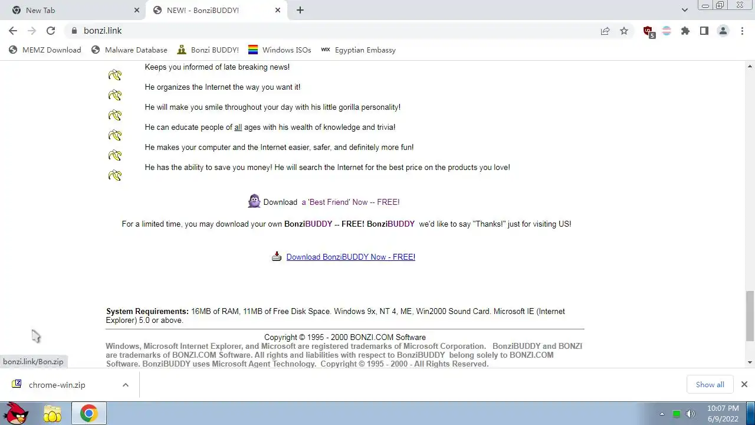Screen dimensions: 755x425
Task: Open MEMZ Download bookmark
Action: point(45,50)
